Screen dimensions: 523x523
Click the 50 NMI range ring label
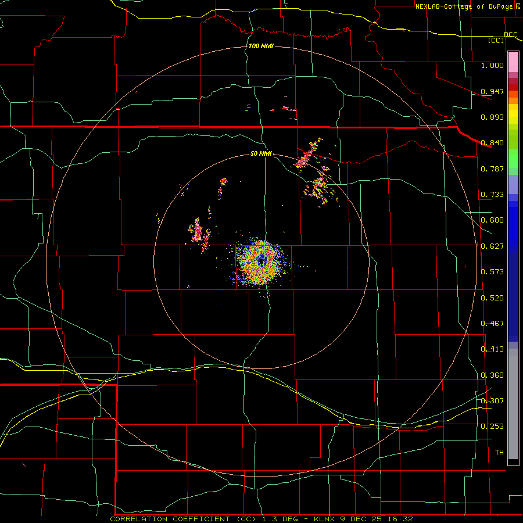pos(261,153)
